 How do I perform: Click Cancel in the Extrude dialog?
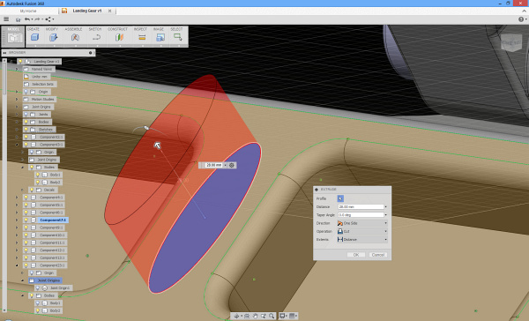[x=378, y=255]
